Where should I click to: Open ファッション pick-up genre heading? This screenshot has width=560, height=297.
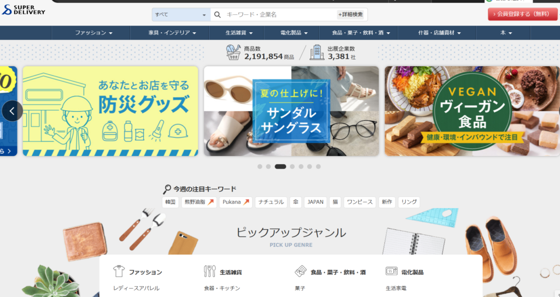[145, 272]
